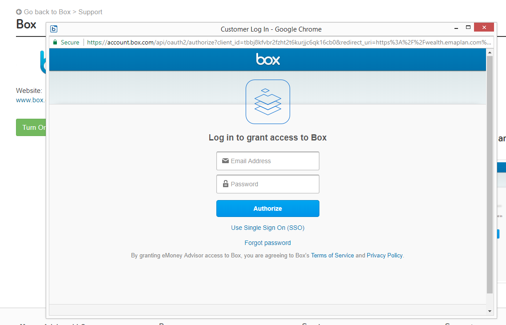The width and height of the screenshot is (506, 325).
Task: Click the Box stacked layers app icon
Action: pyautogui.click(x=267, y=102)
